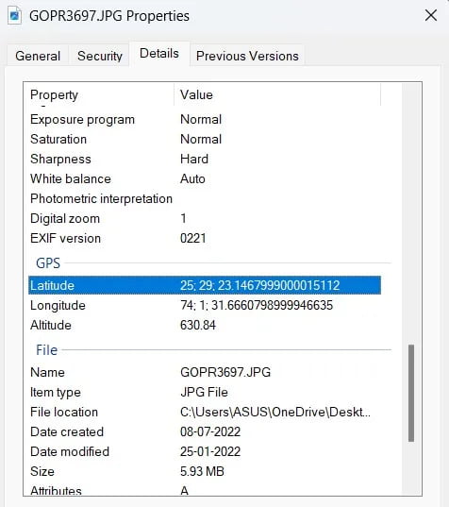Select the highlighted Latitude row
This screenshot has width=449, height=507.
pos(205,285)
